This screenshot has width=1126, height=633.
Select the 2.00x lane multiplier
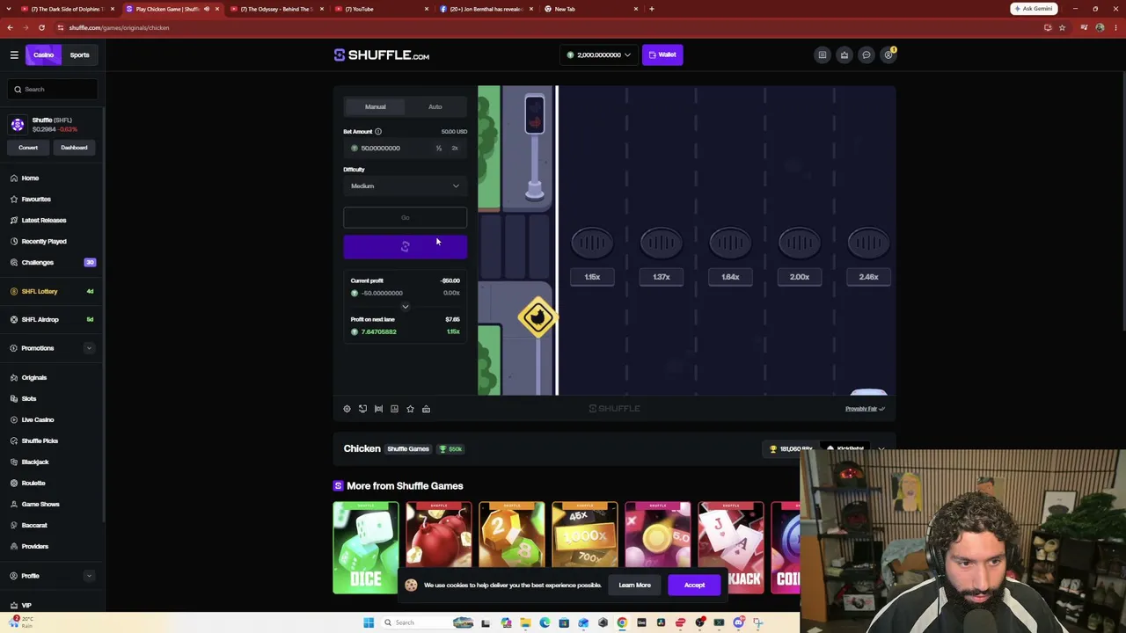[800, 277]
